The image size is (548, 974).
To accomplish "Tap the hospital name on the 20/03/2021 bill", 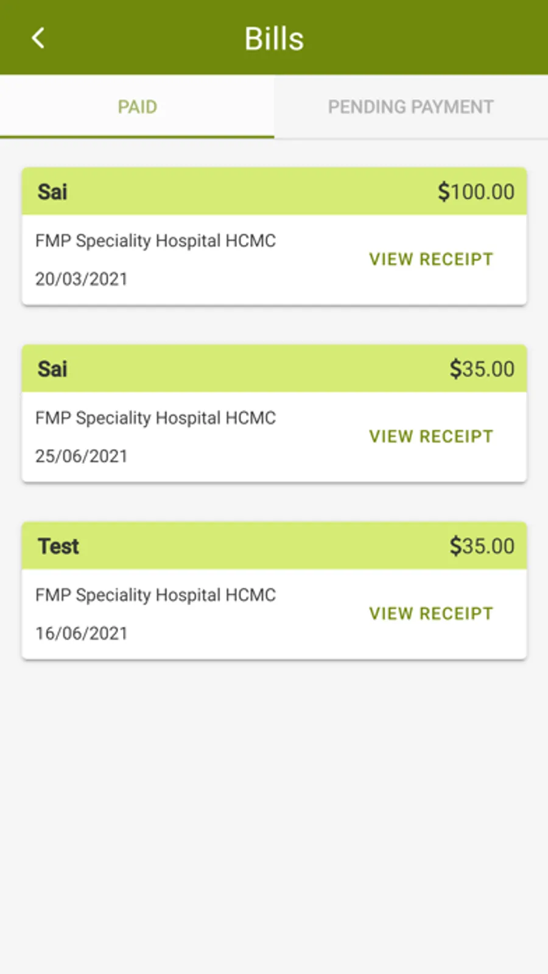I will pos(155,241).
